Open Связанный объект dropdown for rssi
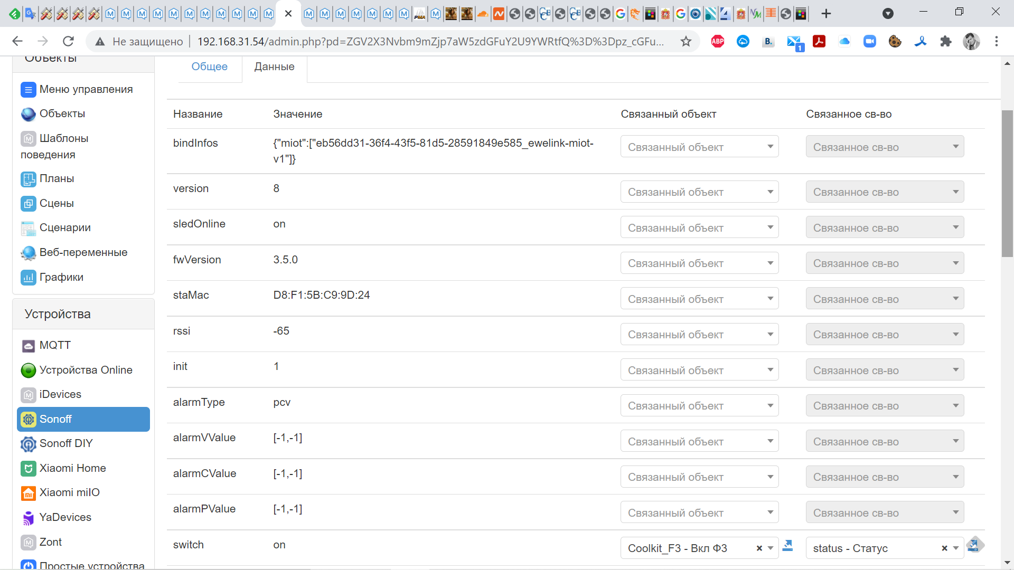1014x570 pixels. pos(699,335)
